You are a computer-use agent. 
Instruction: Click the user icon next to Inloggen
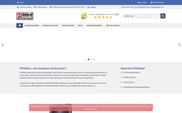[x=139, y=3]
